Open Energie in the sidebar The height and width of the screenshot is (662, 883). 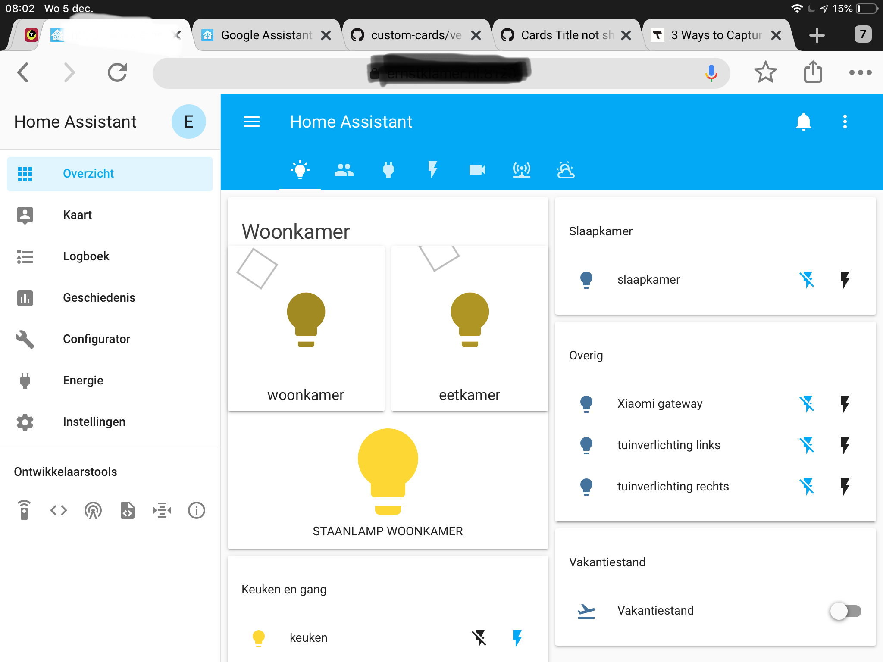(x=110, y=381)
